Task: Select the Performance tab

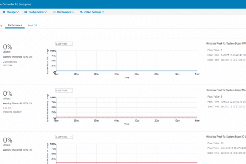Action: 15,25
